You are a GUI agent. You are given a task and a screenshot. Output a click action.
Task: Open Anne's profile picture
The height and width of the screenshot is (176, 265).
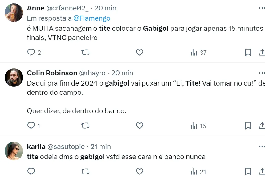14,13
